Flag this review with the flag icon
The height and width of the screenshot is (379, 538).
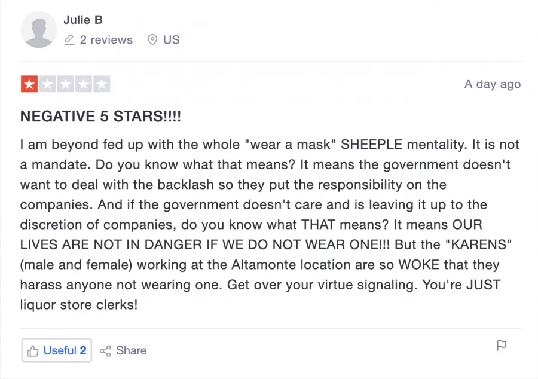coord(502,346)
